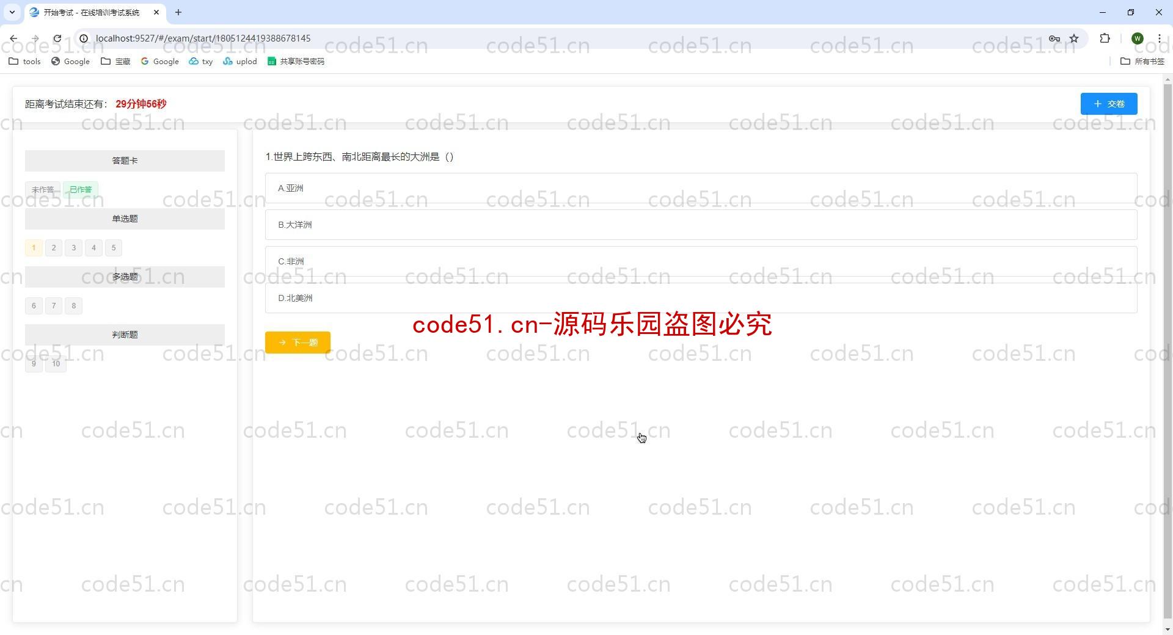Screen dimensions: 1173x635
Task: Open the extensions puzzle icon
Action: (x=1105, y=38)
